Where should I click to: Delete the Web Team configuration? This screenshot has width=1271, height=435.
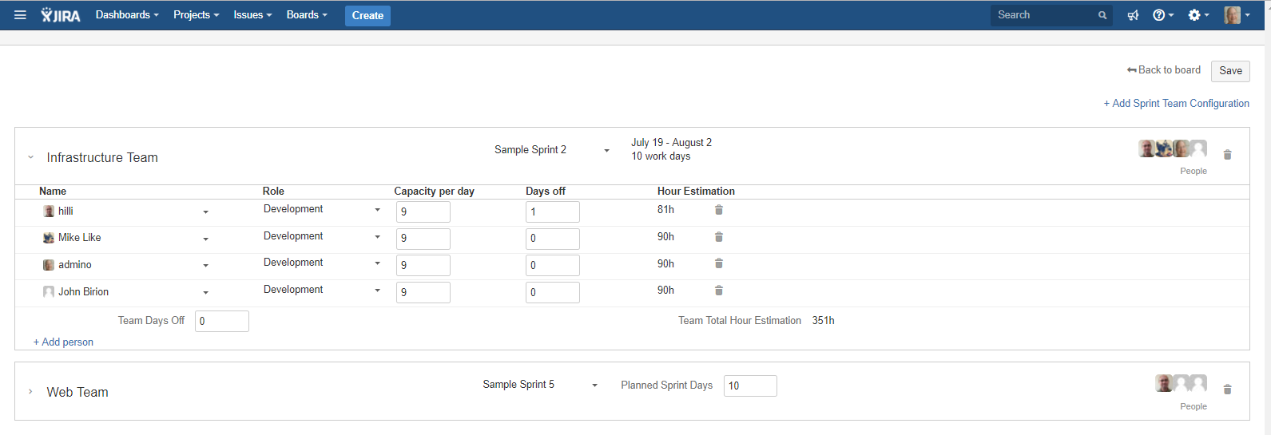click(1227, 390)
